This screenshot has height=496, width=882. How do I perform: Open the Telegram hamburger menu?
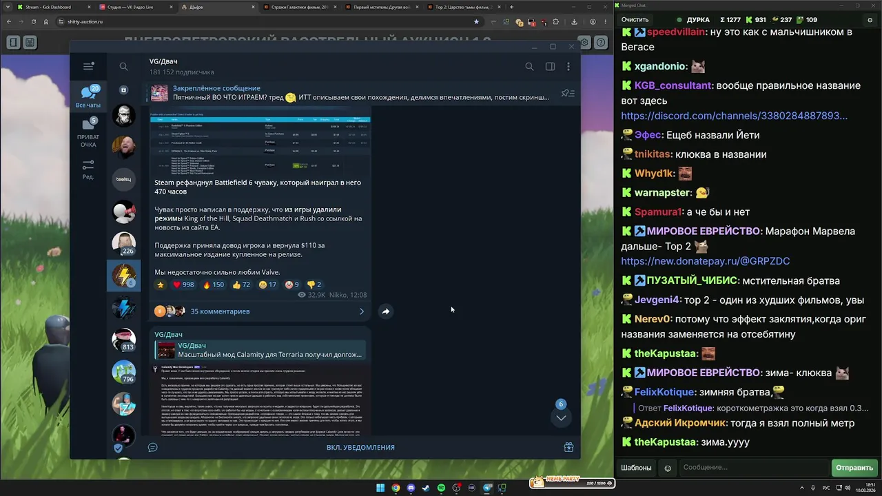(x=88, y=66)
